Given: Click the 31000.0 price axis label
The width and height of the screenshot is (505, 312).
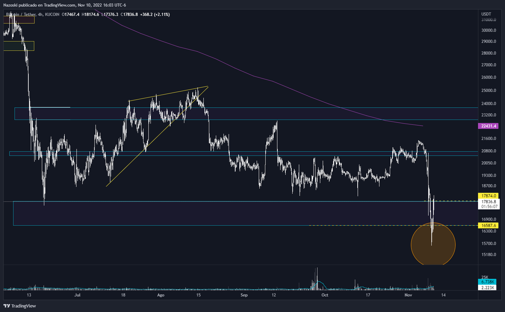Looking at the screenshot, I should (x=488, y=20).
